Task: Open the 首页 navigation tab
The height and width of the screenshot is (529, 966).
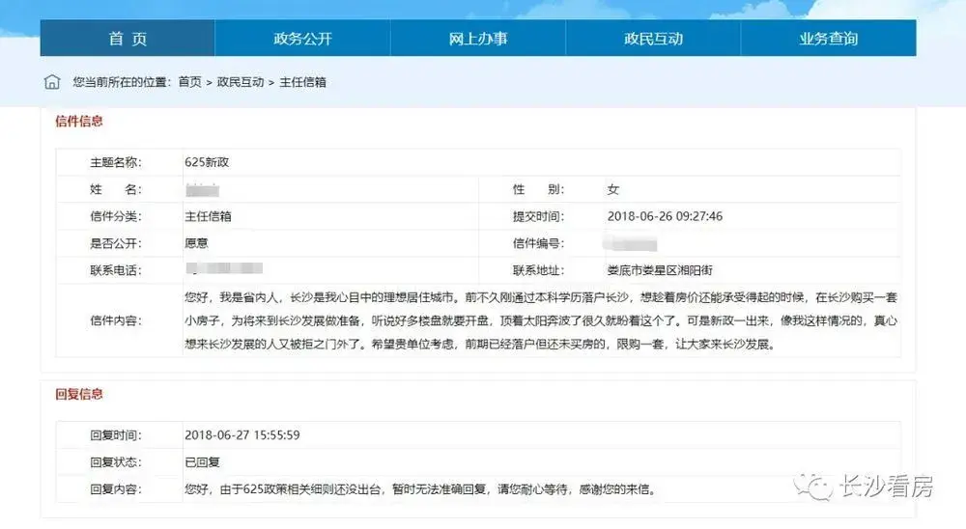Action: tap(128, 39)
